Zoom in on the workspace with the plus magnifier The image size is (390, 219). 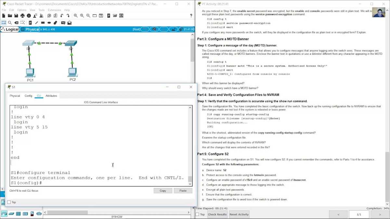point(76,16)
